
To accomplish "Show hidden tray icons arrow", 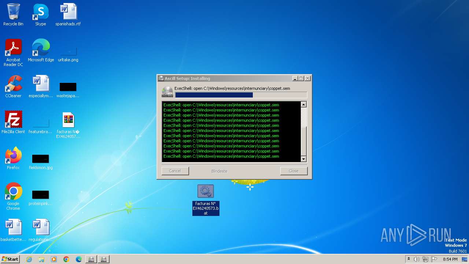I will pyautogui.click(x=409, y=259).
